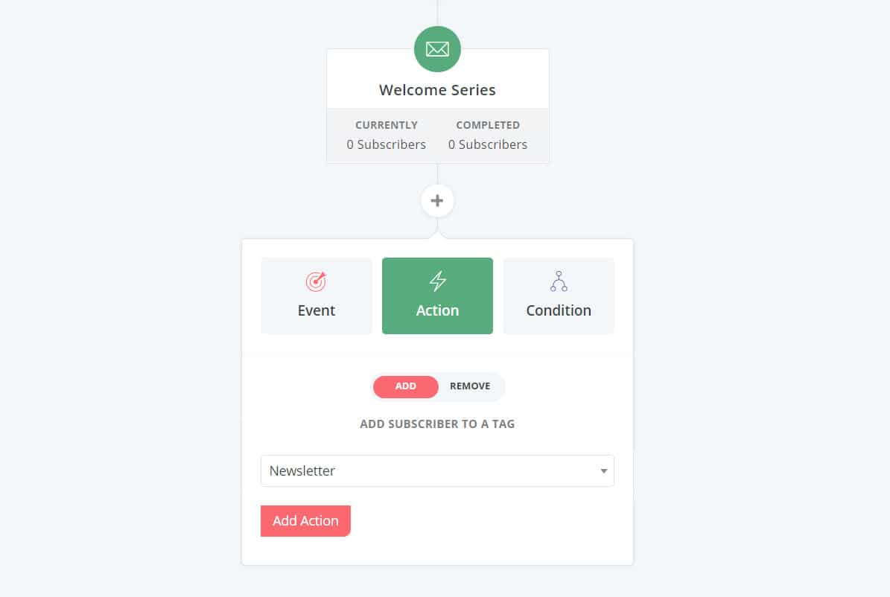Click the red target icon for Event
The image size is (890, 597).
316,281
